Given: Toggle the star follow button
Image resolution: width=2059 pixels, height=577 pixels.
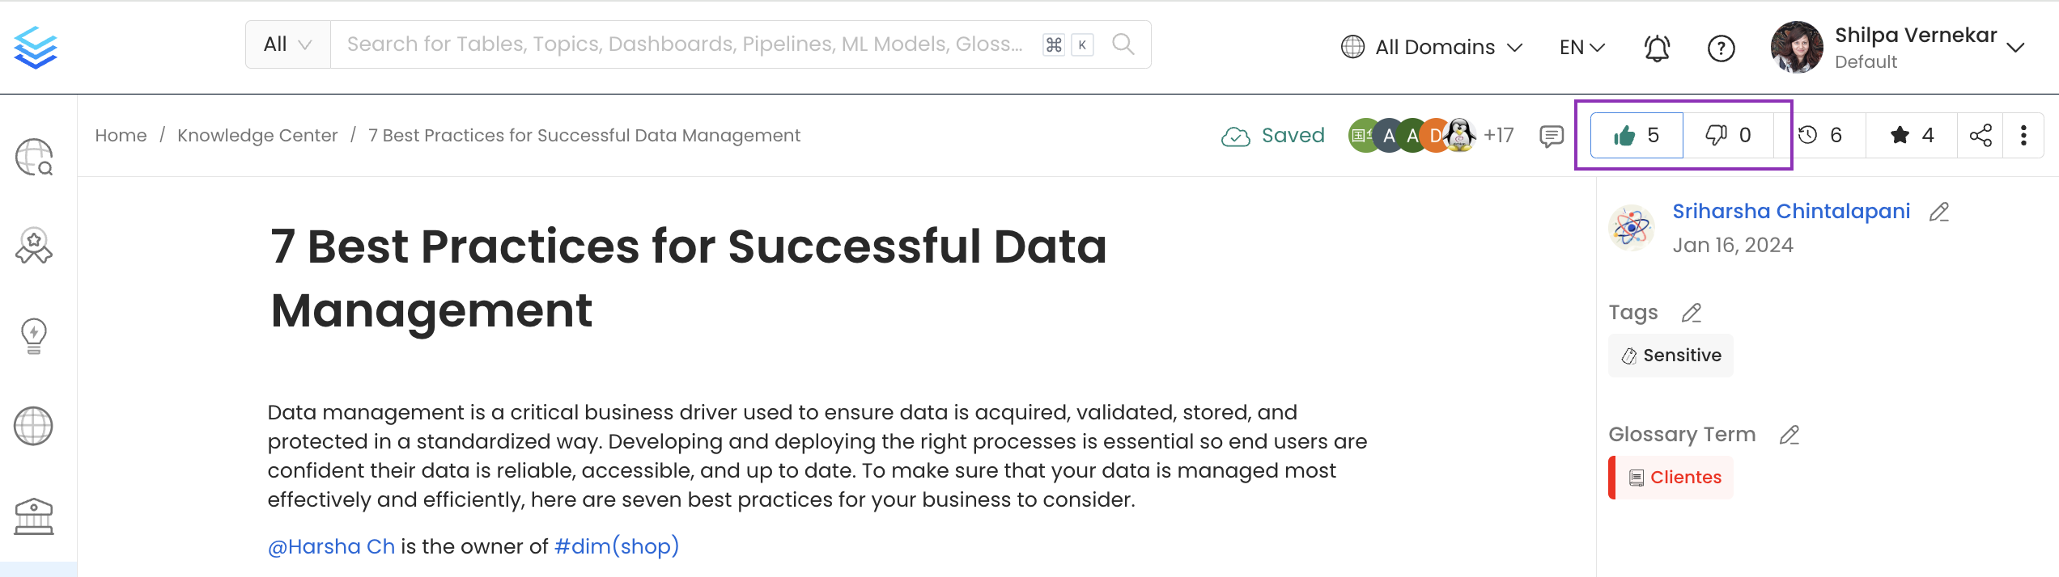Looking at the screenshot, I should [1911, 136].
